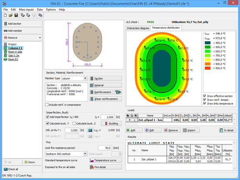The height and width of the screenshot is (180, 240).
Task: Open the Isotherm 500 method dropdown
Action: coord(85,154)
